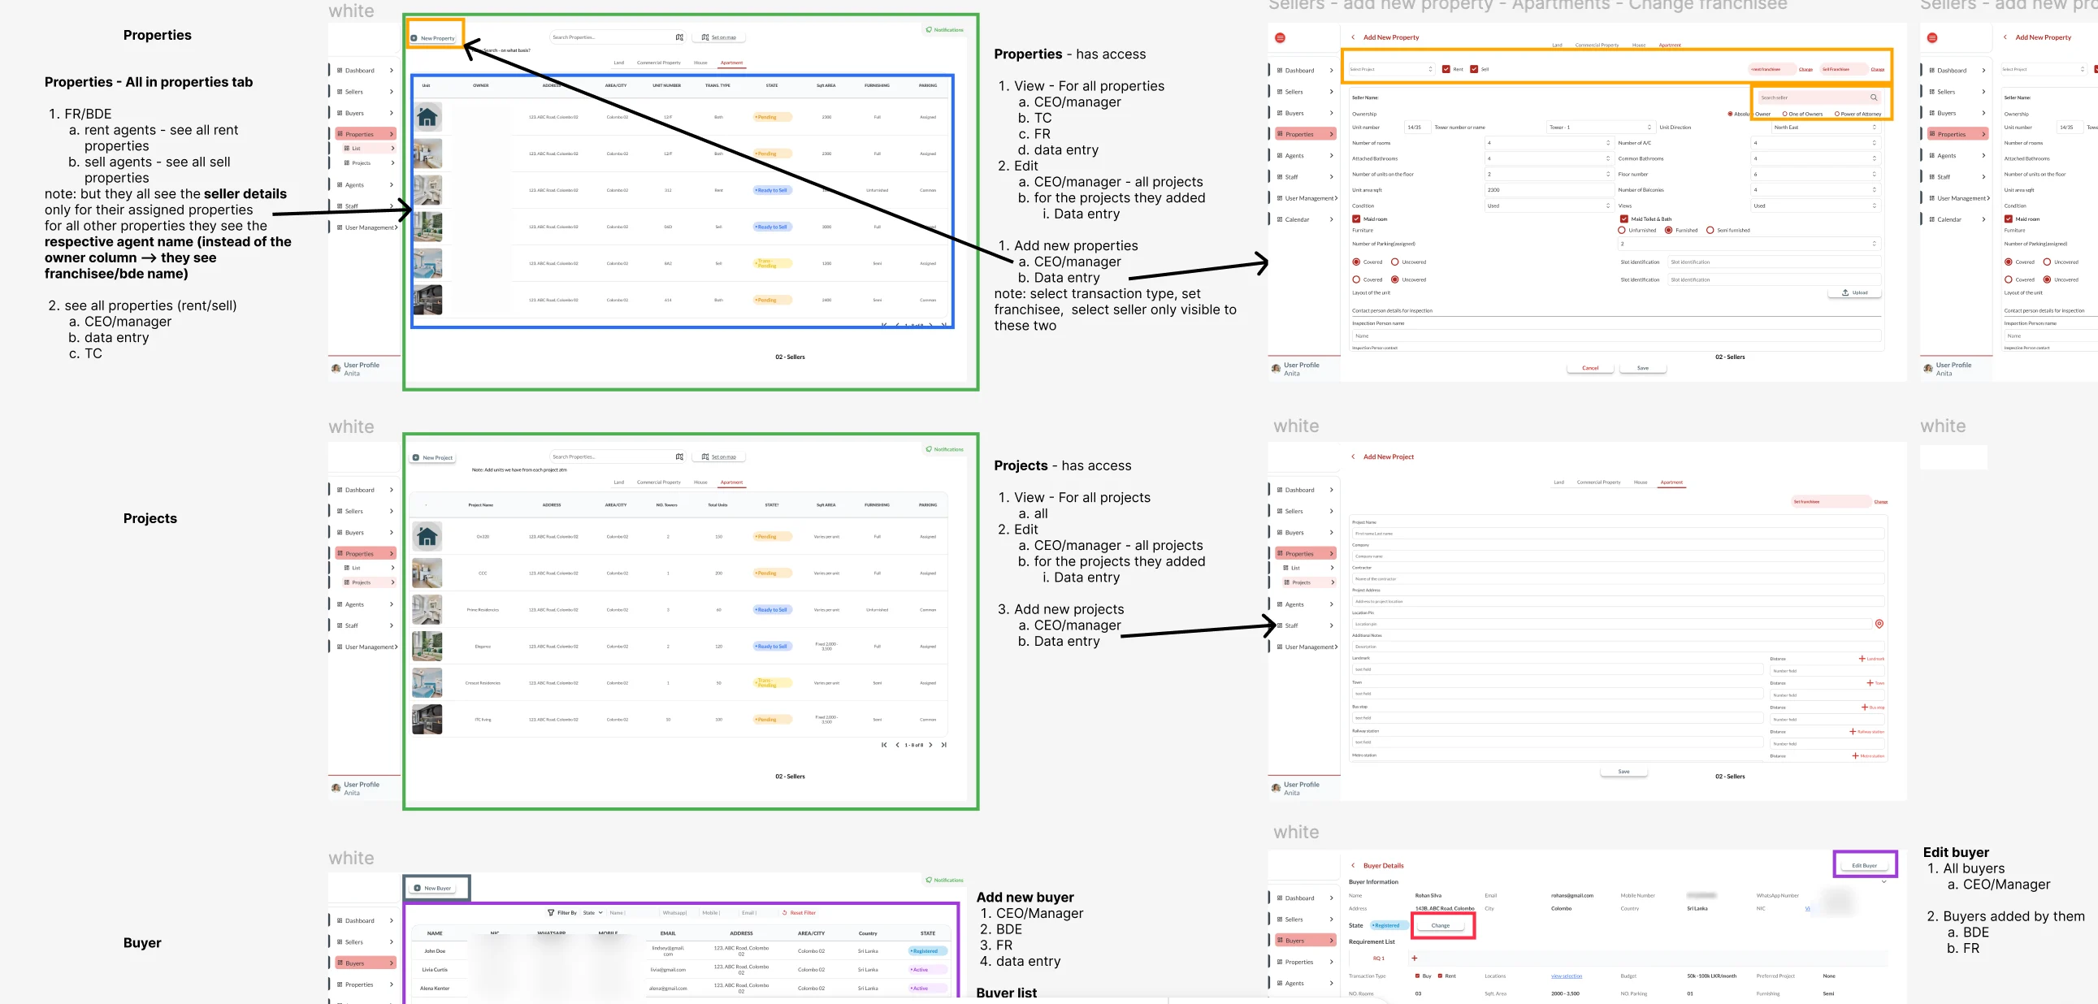Open the State filter dropdown in Buyer list
The height and width of the screenshot is (1004, 2098).
click(x=593, y=913)
